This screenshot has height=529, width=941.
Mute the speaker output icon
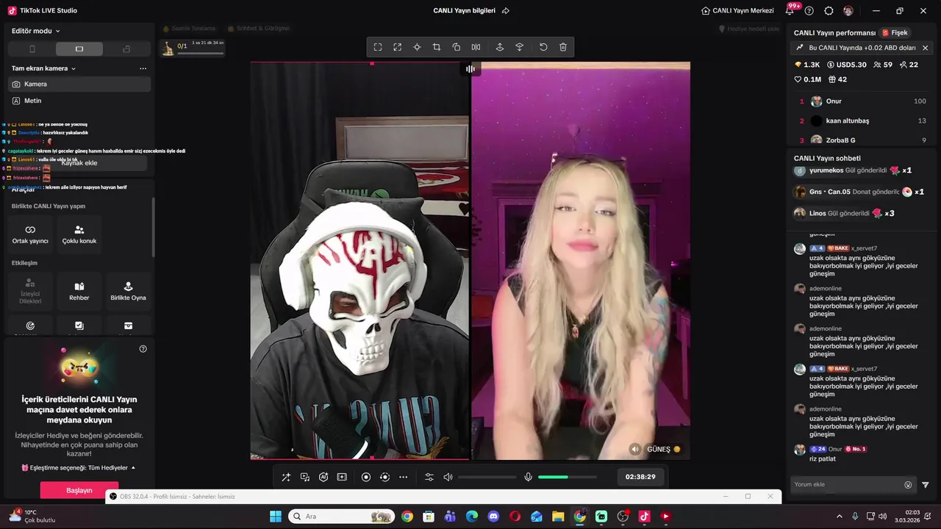(448, 477)
